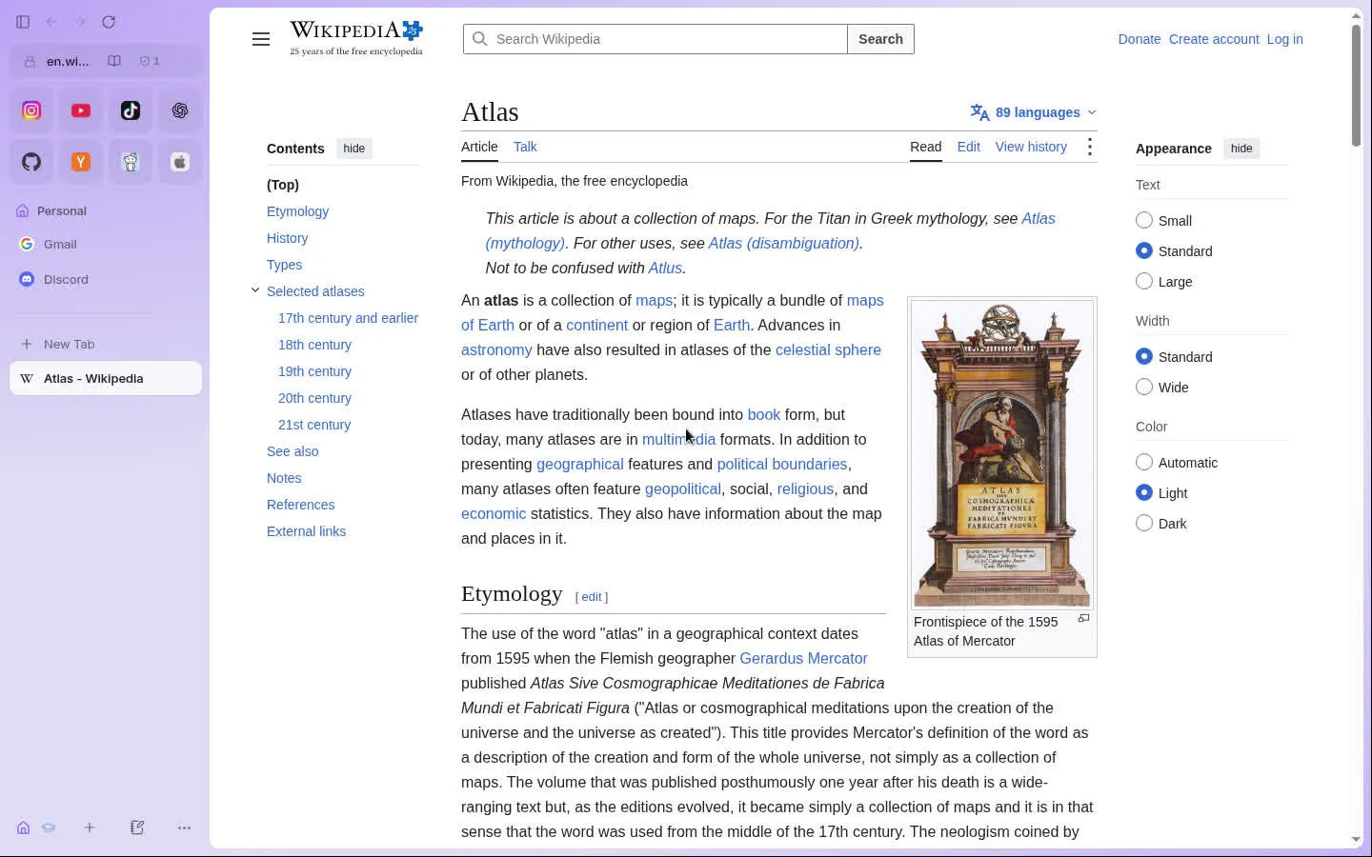Enlarge the Mercator frontispiece image via caption icon
Screen dimensions: 1372x857
(1083, 619)
